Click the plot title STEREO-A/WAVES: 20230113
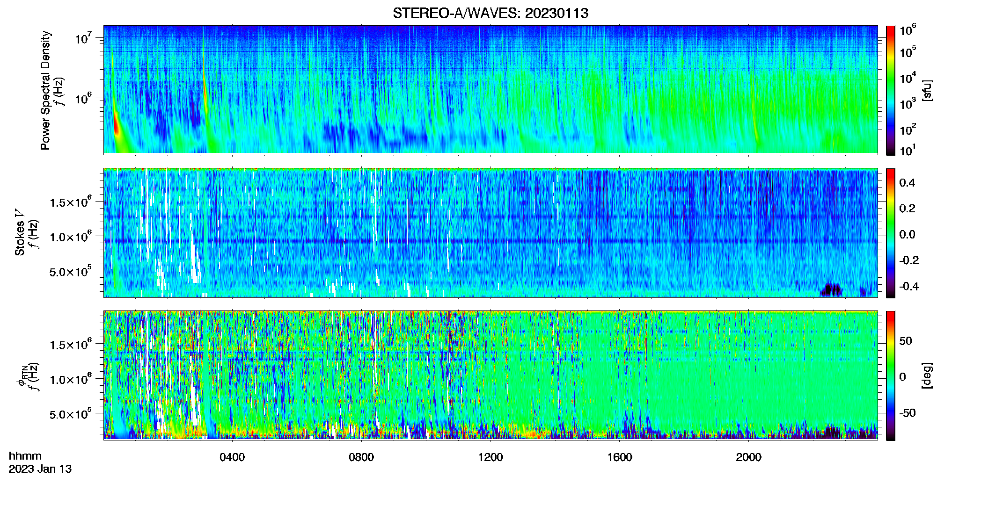 (490, 13)
